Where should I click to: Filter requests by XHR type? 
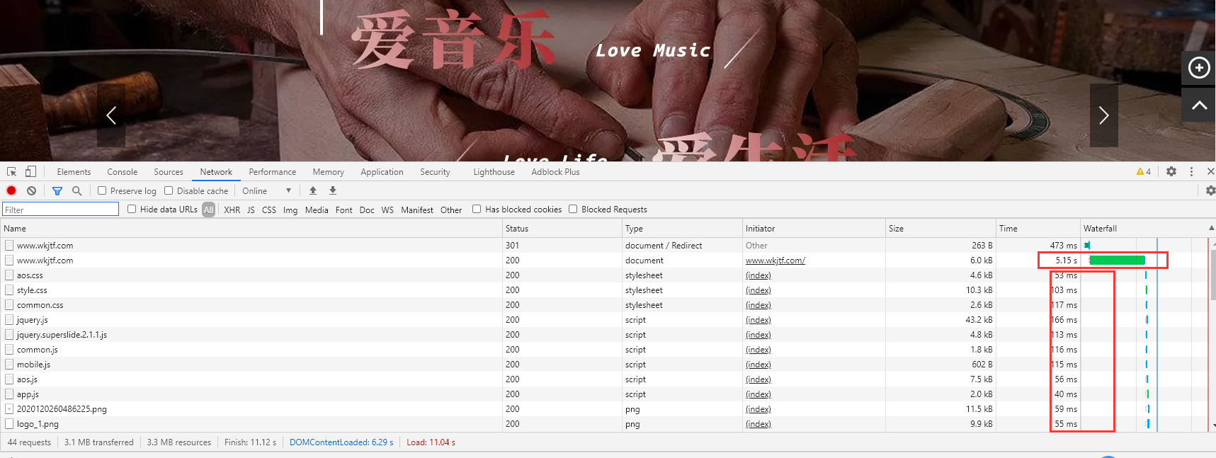[x=232, y=210]
